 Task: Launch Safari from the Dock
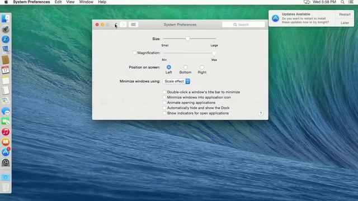6,39
